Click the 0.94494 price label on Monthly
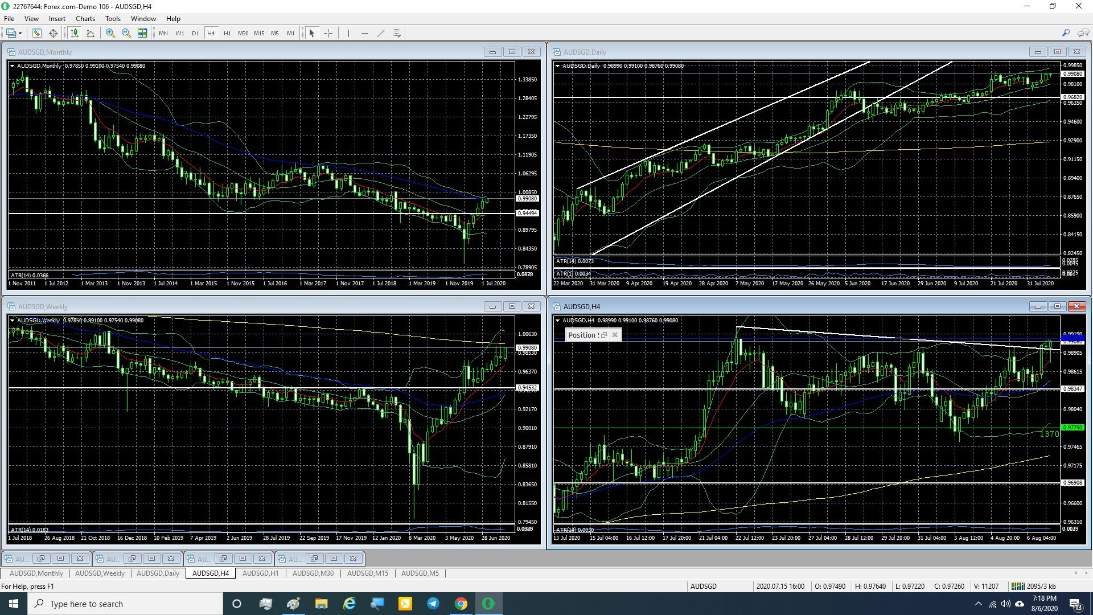 (x=527, y=213)
